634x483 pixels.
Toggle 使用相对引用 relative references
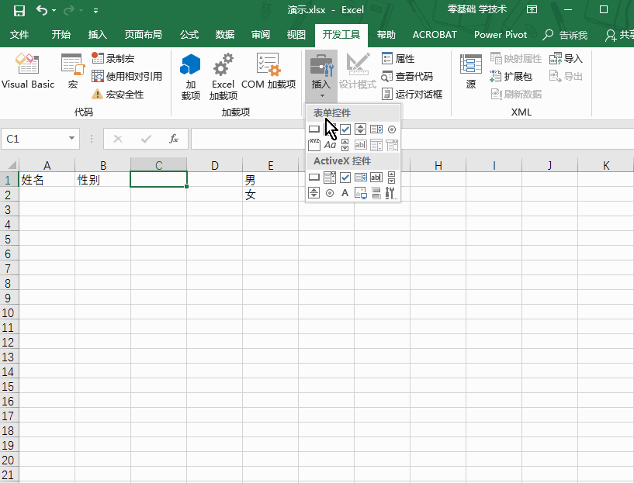(126, 76)
